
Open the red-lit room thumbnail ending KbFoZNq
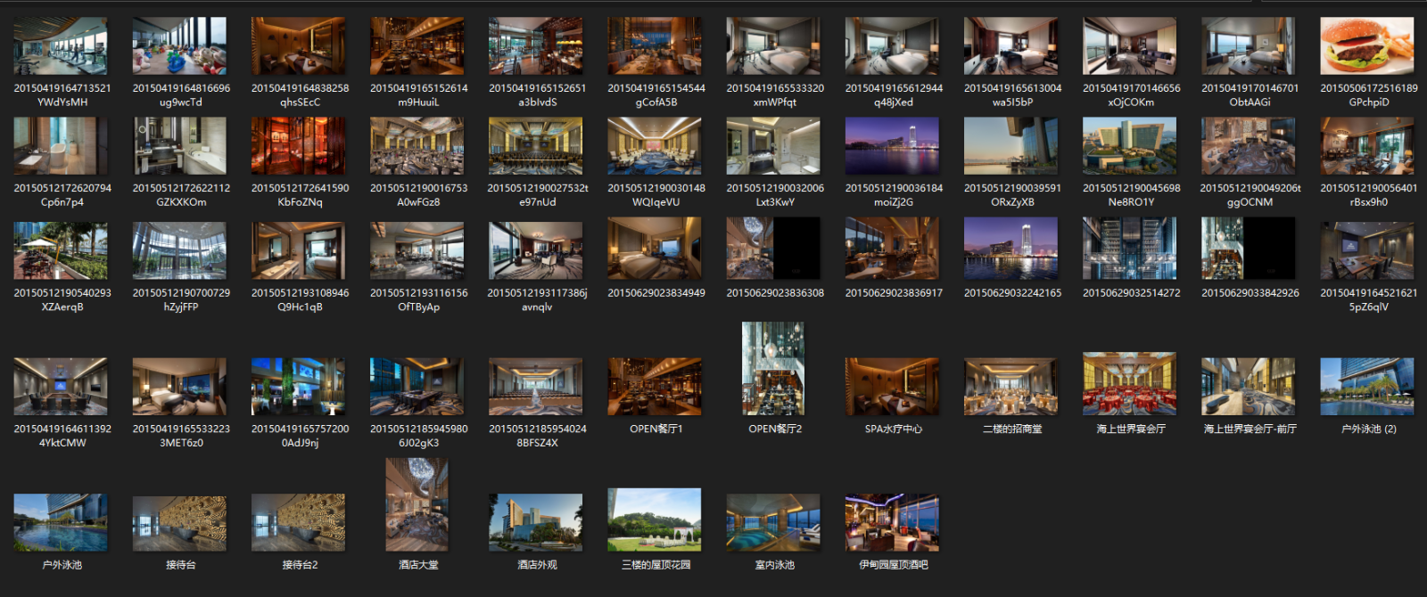coord(298,146)
